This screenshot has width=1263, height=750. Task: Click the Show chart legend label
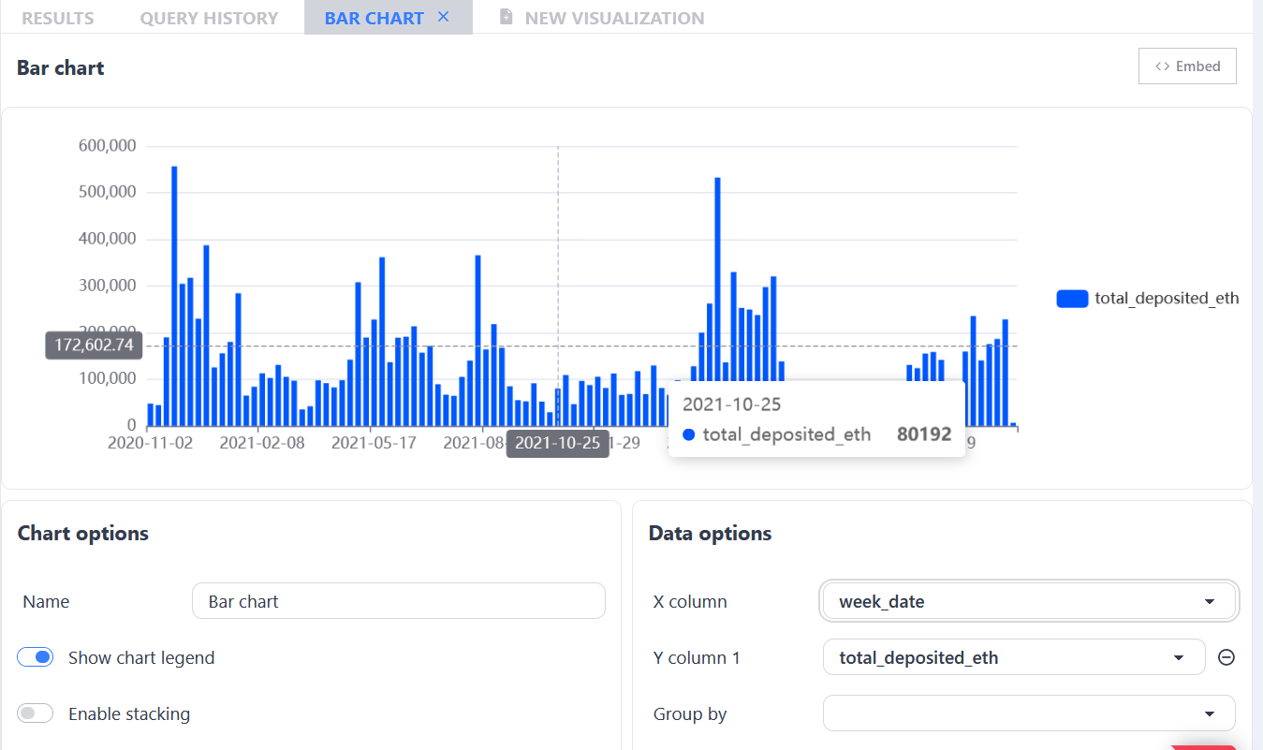[141, 657]
